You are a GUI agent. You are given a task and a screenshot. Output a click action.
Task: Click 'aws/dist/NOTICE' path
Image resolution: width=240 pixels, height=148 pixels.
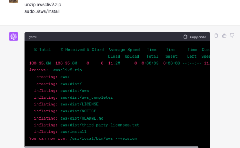tap(78, 111)
